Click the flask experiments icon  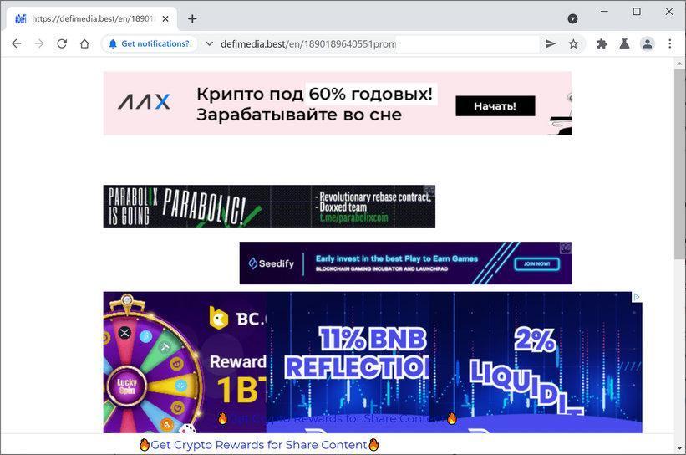(624, 43)
